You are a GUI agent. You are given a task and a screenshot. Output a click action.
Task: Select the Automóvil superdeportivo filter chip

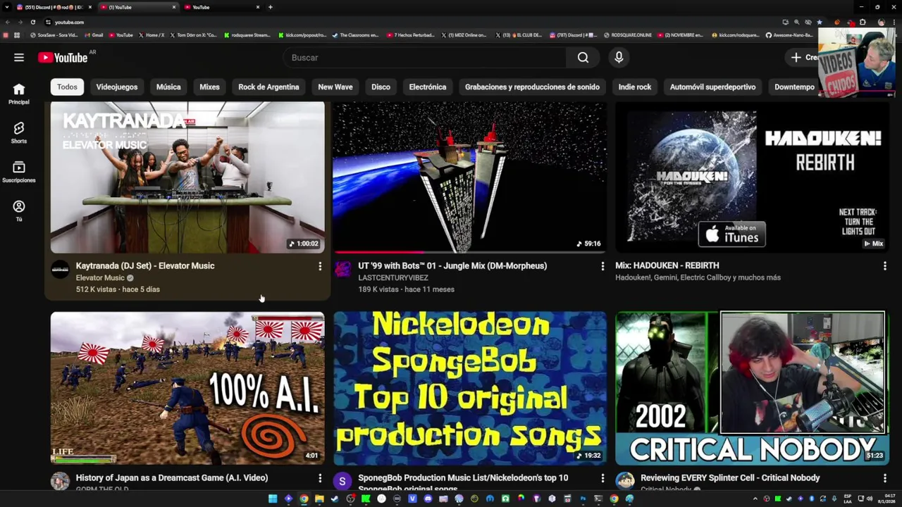[x=712, y=87]
